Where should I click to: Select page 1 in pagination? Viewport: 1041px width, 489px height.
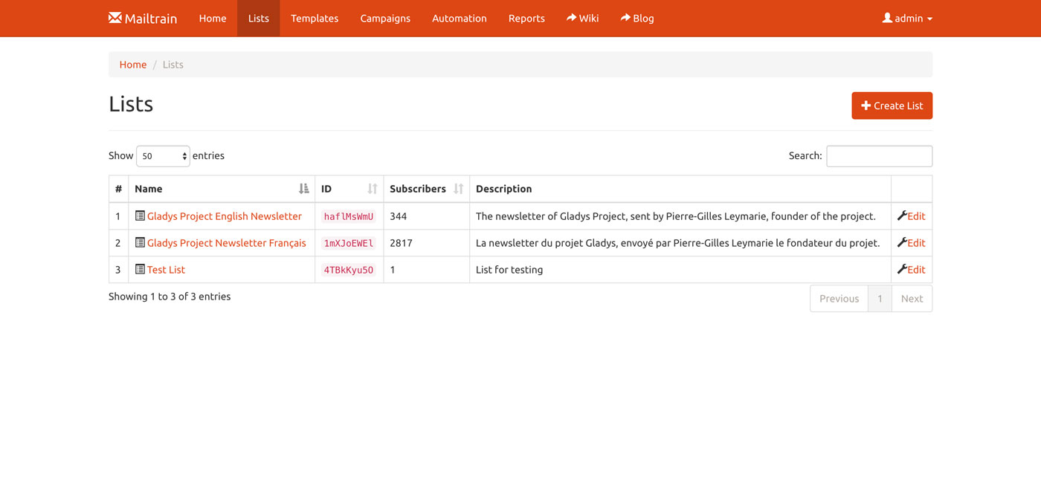pyautogui.click(x=880, y=299)
